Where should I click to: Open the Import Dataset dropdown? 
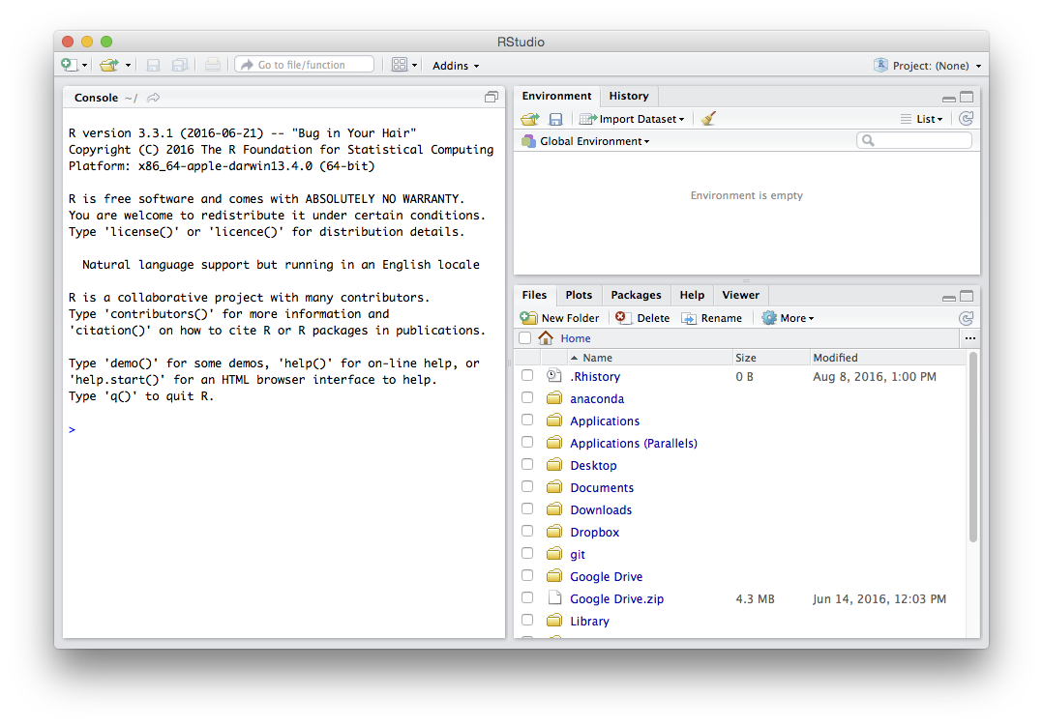click(632, 119)
